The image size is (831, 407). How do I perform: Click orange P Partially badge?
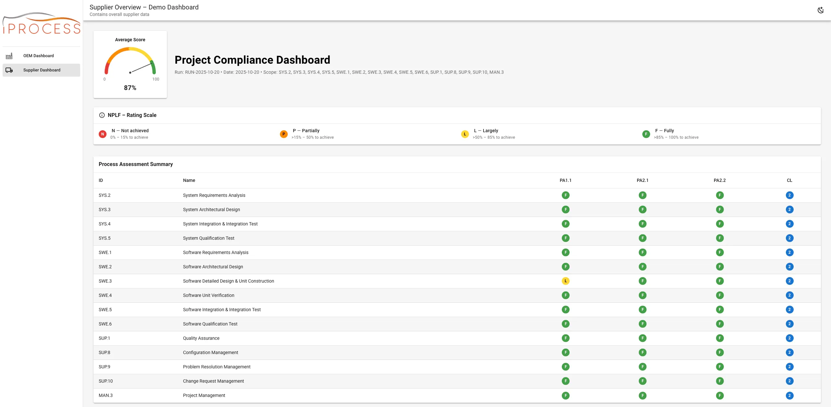coord(284,134)
